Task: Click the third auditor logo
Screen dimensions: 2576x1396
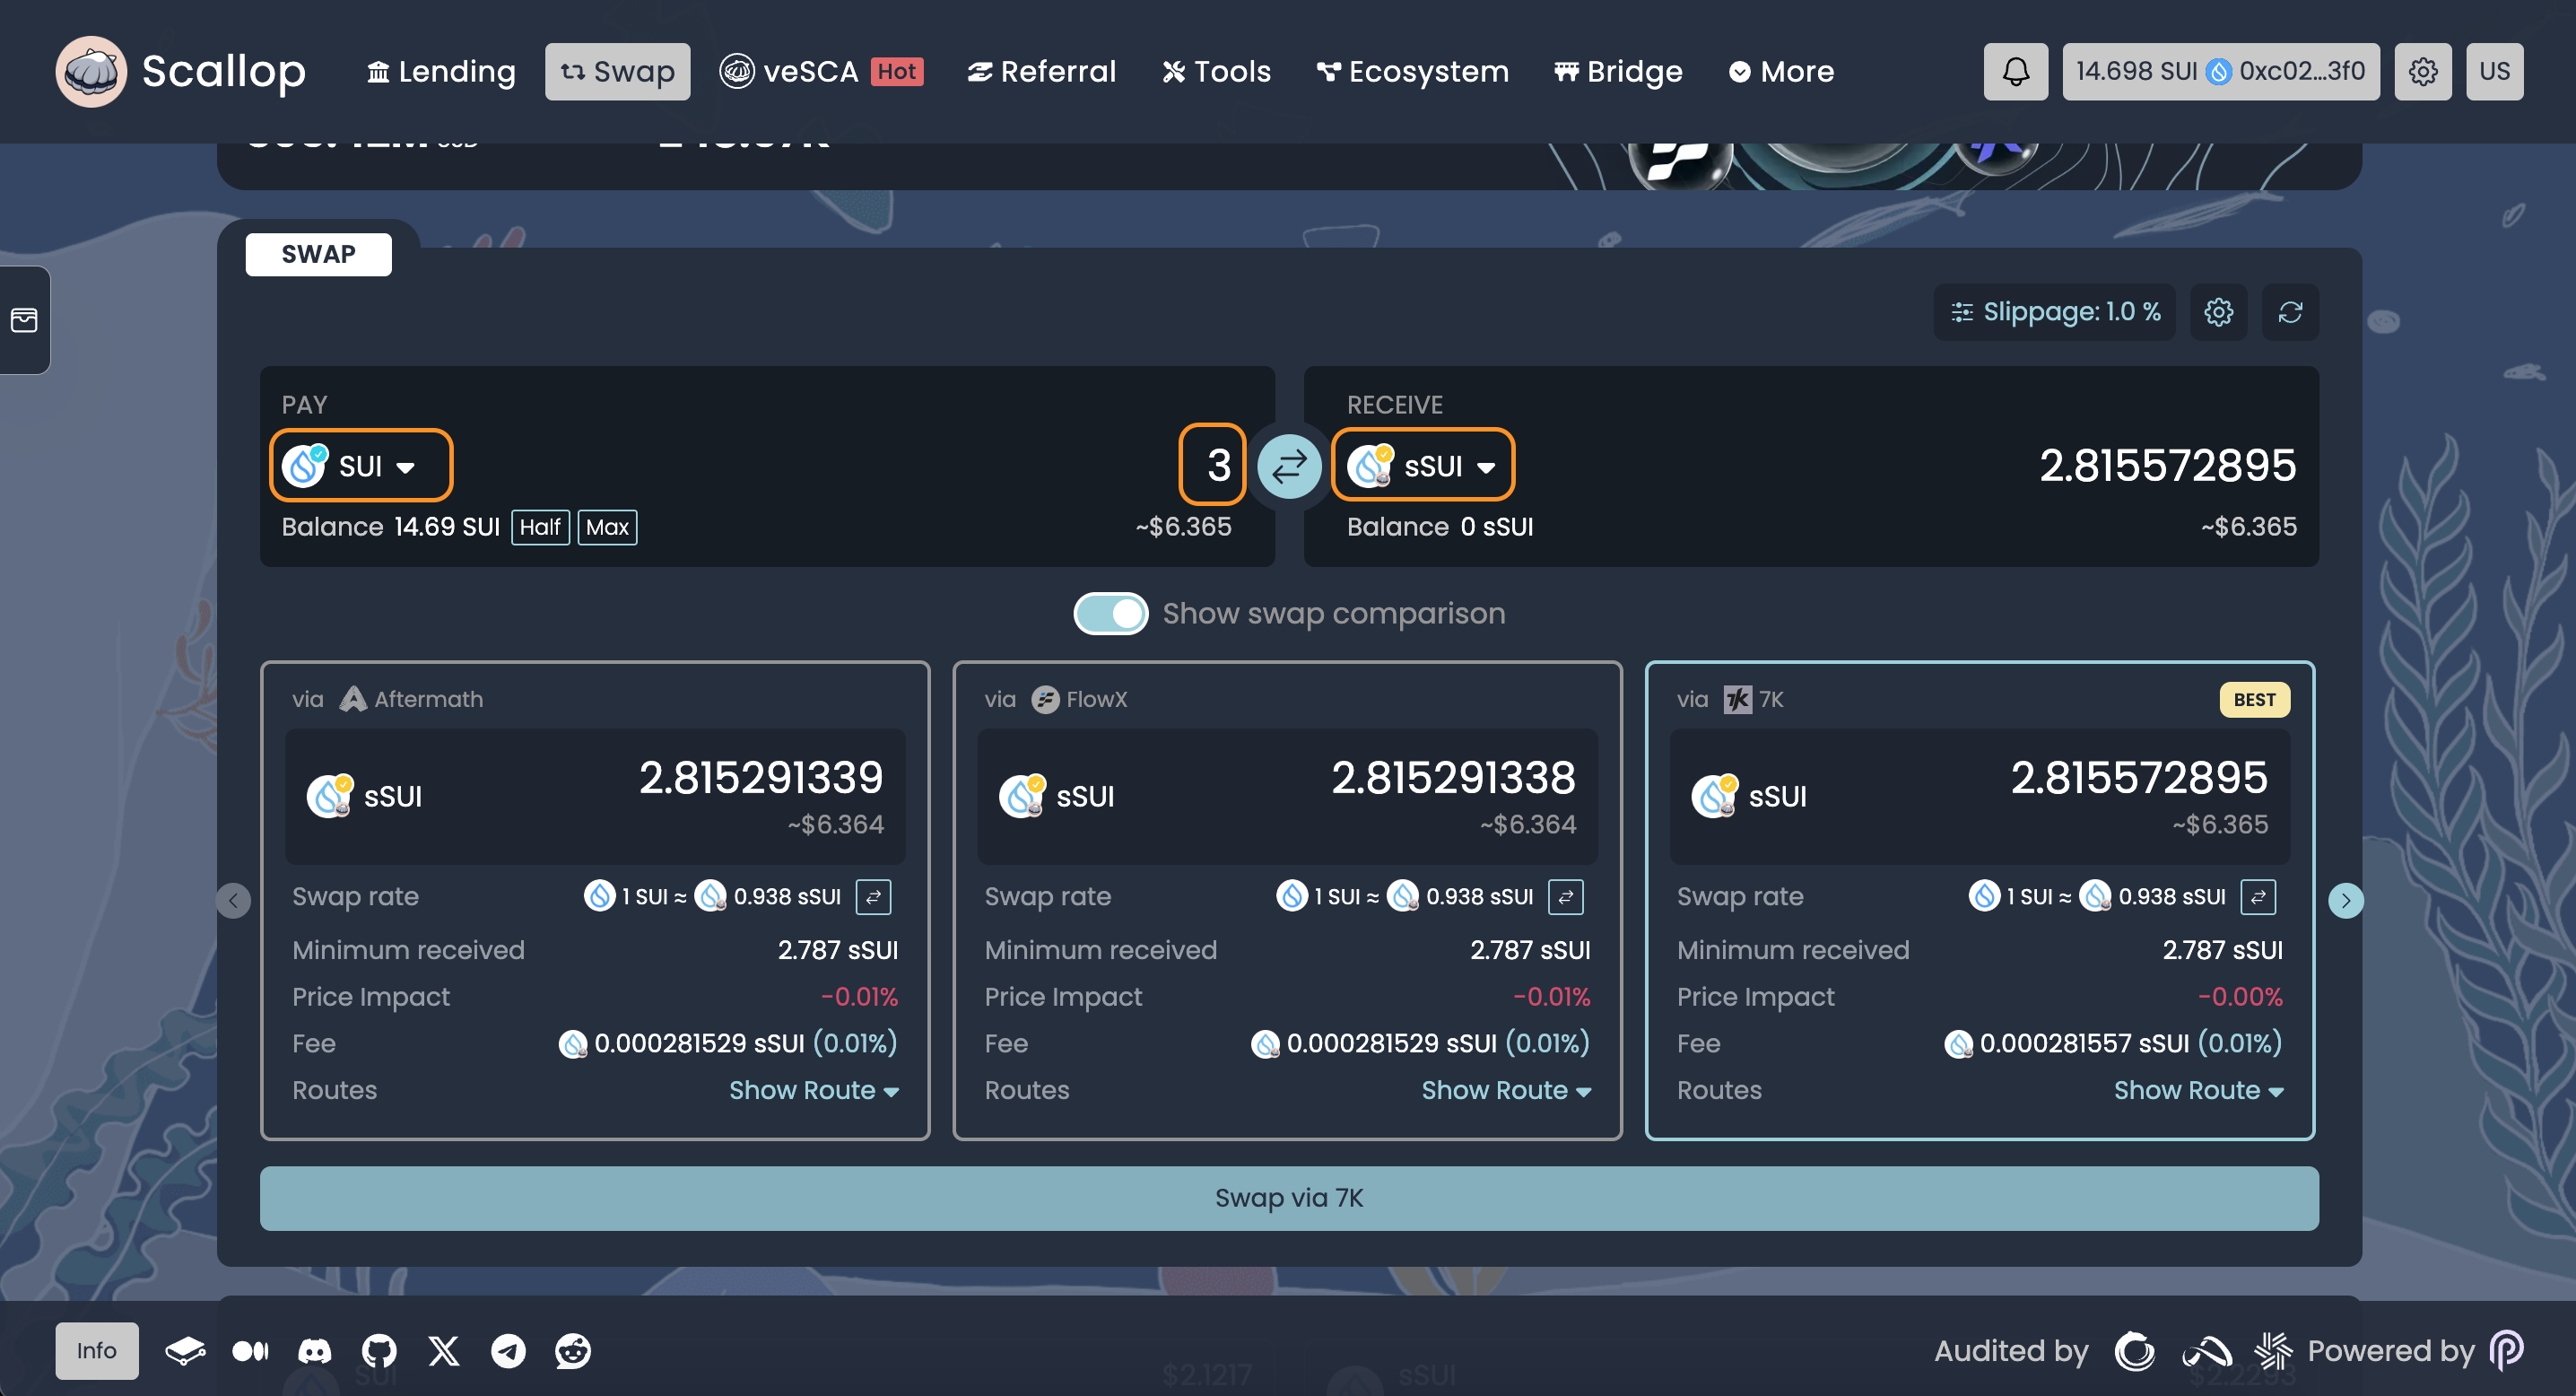Action: click(x=2273, y=1351)
